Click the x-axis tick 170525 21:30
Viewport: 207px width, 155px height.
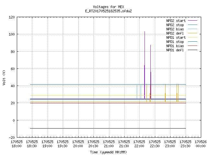[x=124, y=144]
